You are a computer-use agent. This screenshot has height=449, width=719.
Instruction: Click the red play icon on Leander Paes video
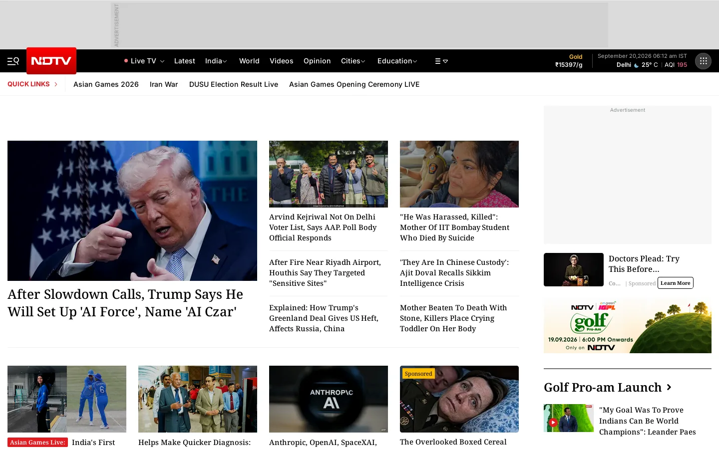pyautogui.click(x=553, y=423)
